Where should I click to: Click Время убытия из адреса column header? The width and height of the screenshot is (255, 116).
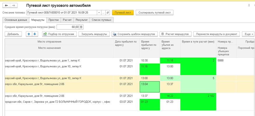click(170, 48)
